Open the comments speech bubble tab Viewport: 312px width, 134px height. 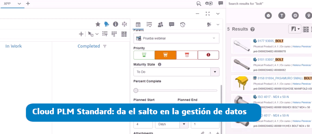(172, 25)
